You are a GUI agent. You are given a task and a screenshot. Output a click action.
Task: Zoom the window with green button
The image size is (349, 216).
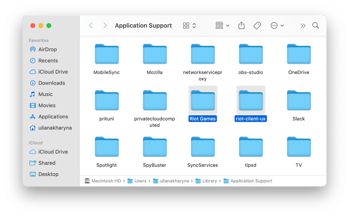tap(49, 26)
